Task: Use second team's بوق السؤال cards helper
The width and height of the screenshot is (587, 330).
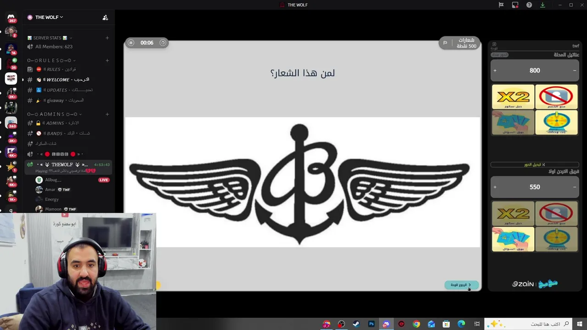Action: pyautogui.click(x=513, y=239)
